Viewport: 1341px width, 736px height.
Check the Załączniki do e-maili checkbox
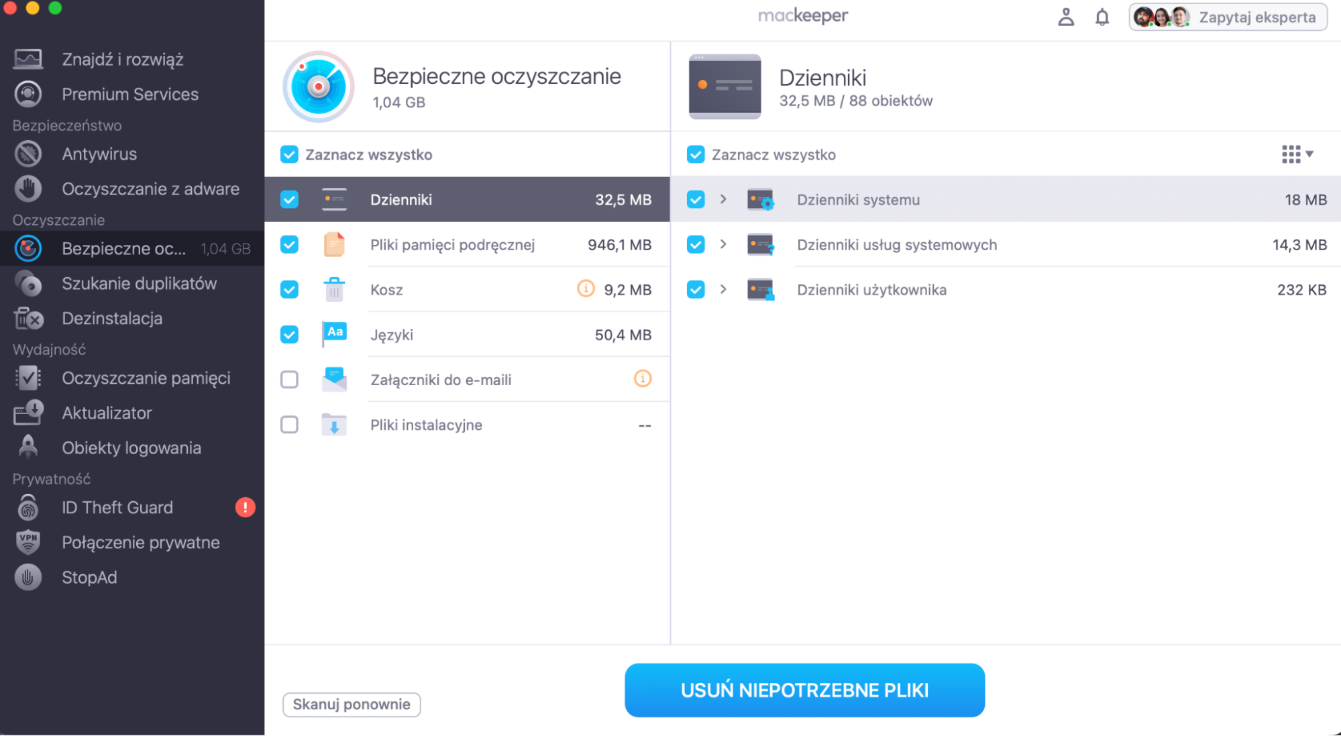[x=289, y=379]
